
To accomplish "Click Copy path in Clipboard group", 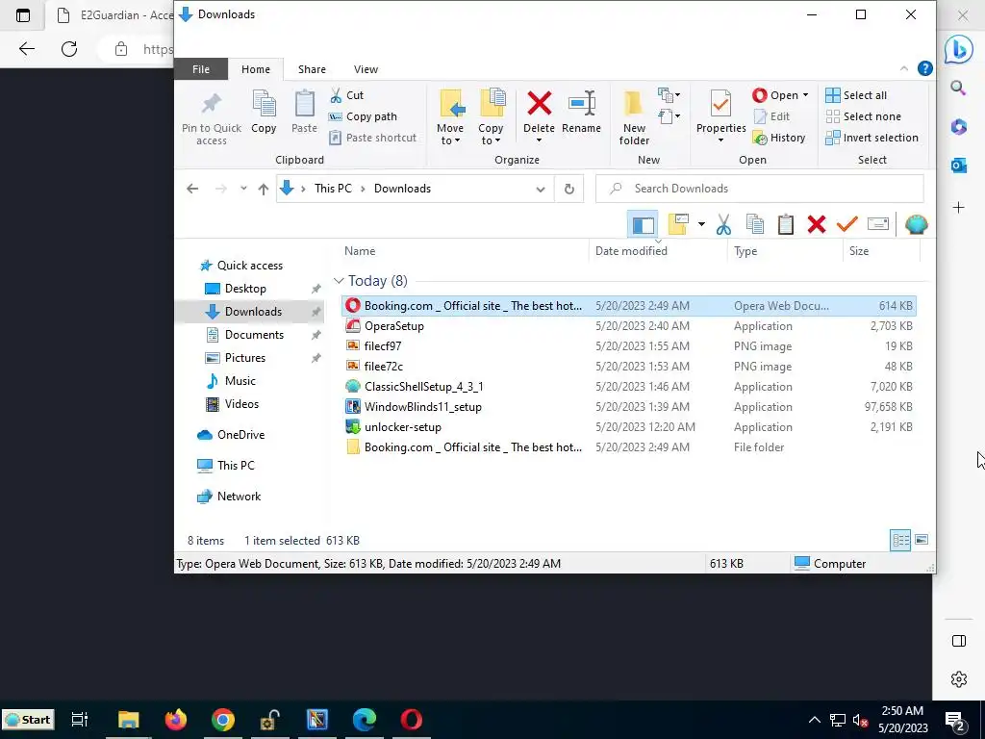I will 363,116.
